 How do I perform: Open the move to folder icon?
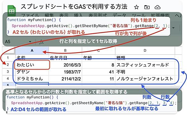click(147, 7)
